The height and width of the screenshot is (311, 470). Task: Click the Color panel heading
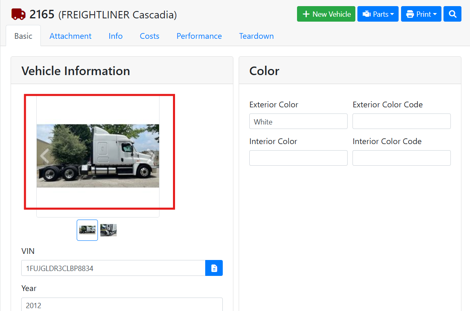click(x=264, y=71)
